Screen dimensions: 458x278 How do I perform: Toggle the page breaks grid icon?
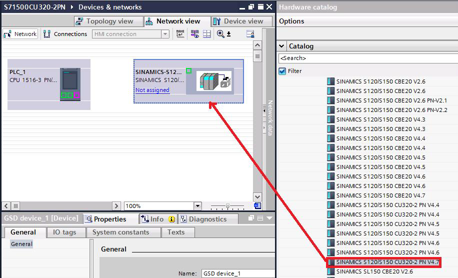pos(207,34)
